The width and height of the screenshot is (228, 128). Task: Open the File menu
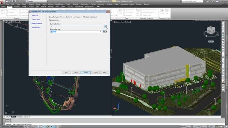pos(7,4)
